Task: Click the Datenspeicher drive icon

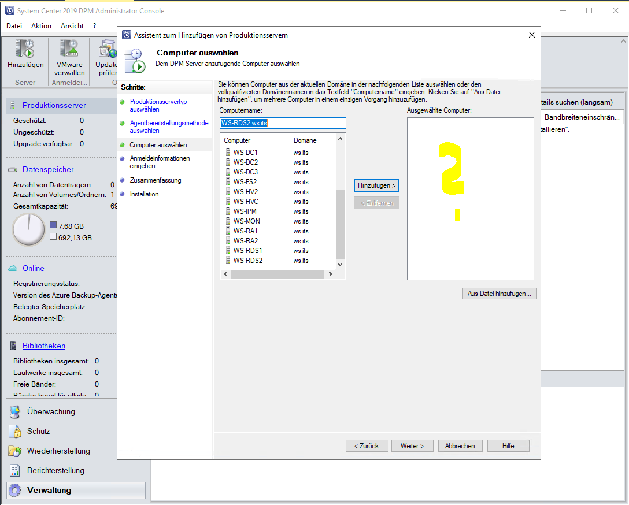Action: coord(13,169)
